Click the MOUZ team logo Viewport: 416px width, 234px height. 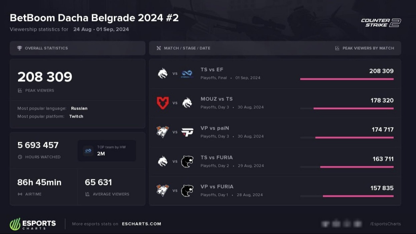tap(163, 103)
